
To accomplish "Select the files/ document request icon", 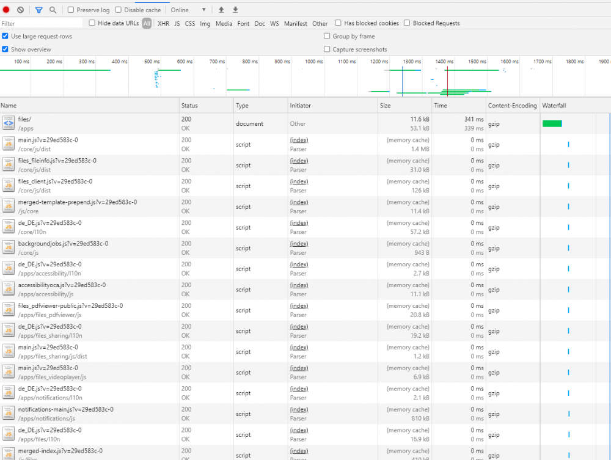I will point(9,123).
